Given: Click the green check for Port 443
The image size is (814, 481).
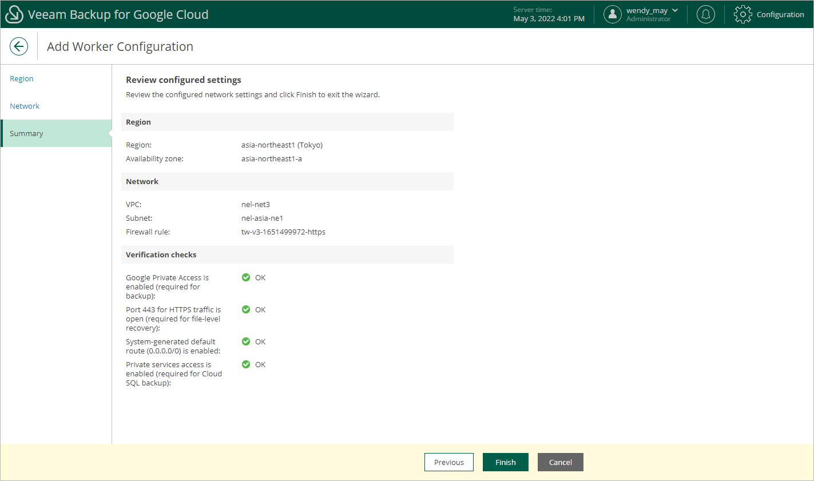Looking at the screenshot, I should point(246,309).
